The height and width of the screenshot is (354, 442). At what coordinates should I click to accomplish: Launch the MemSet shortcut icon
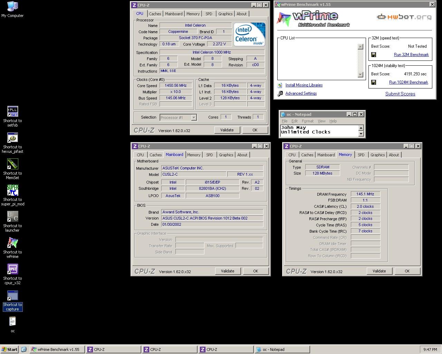[x=12, y=164]
